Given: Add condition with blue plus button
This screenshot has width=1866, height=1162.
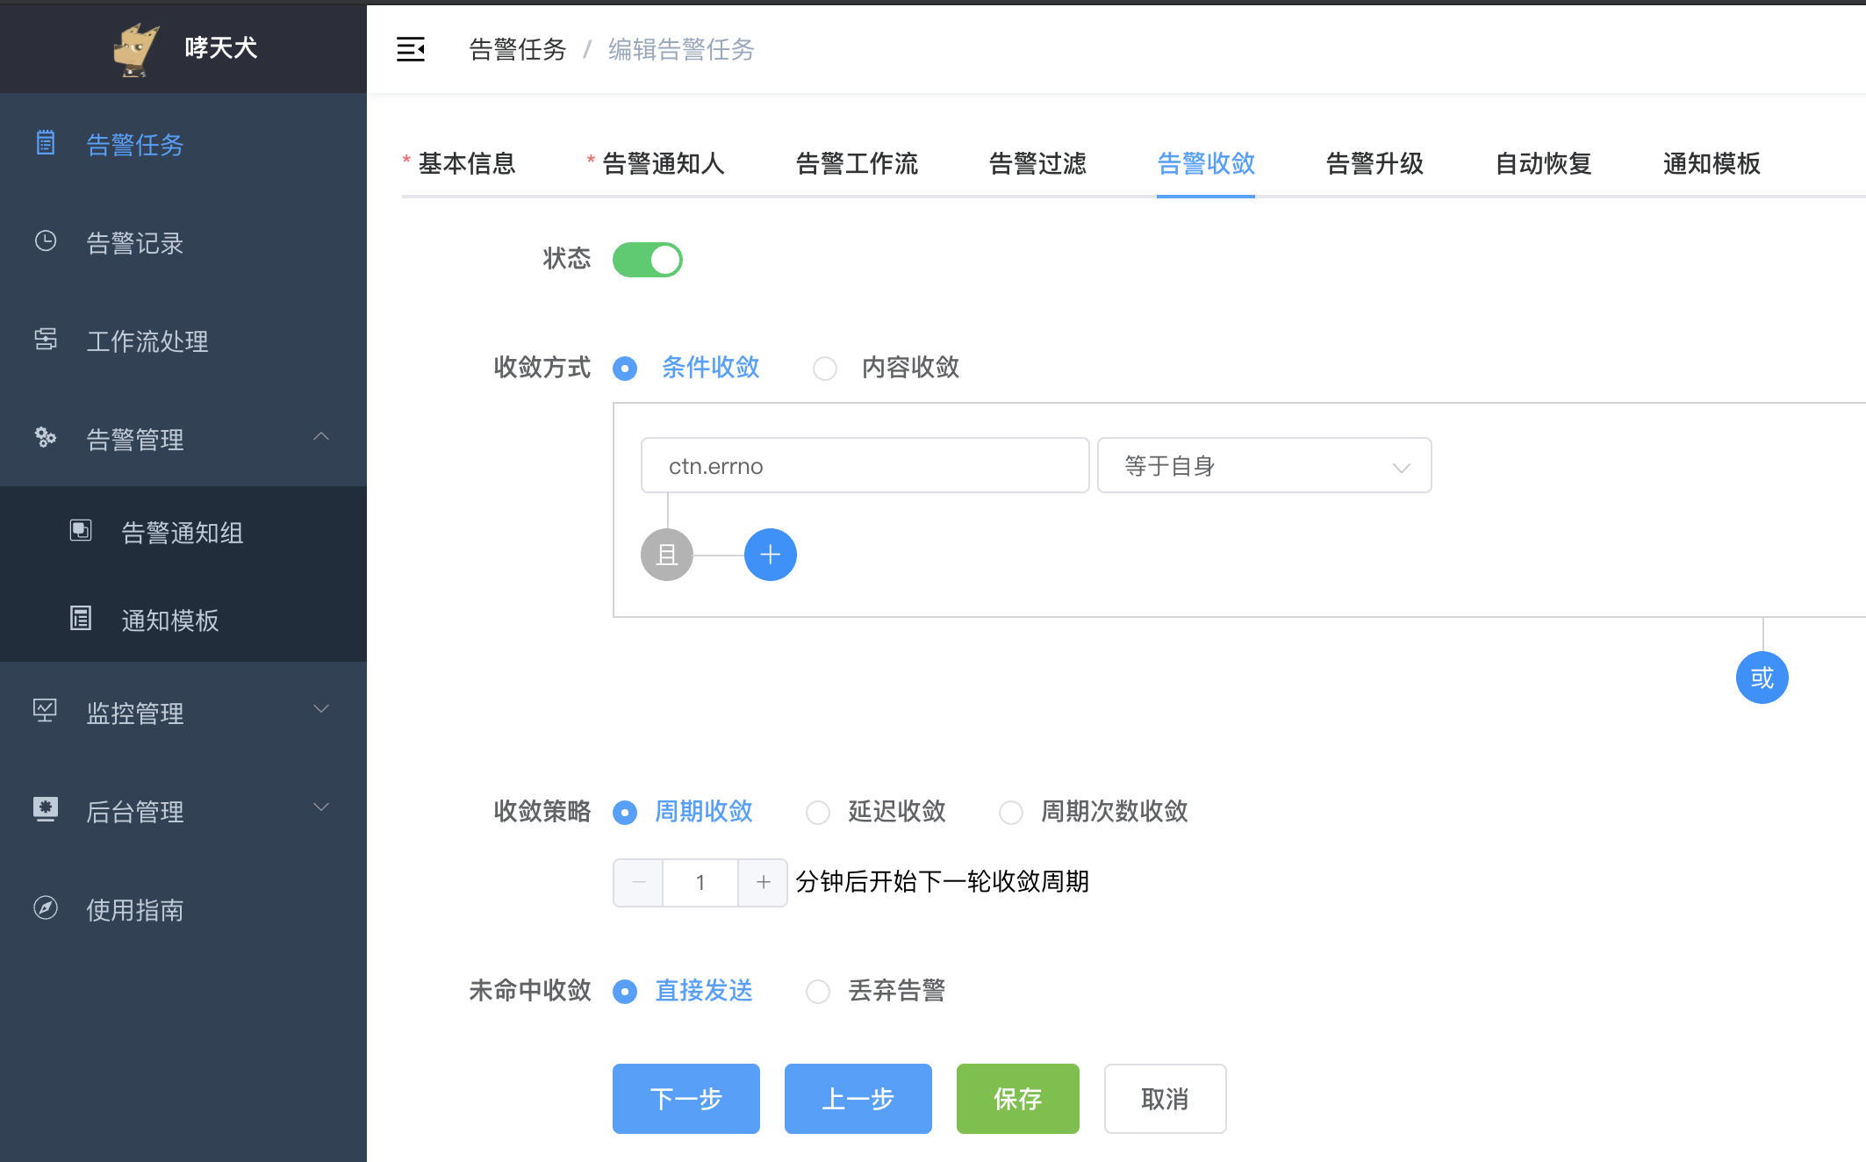Looking at the screenshot, I should pos(770,555).
